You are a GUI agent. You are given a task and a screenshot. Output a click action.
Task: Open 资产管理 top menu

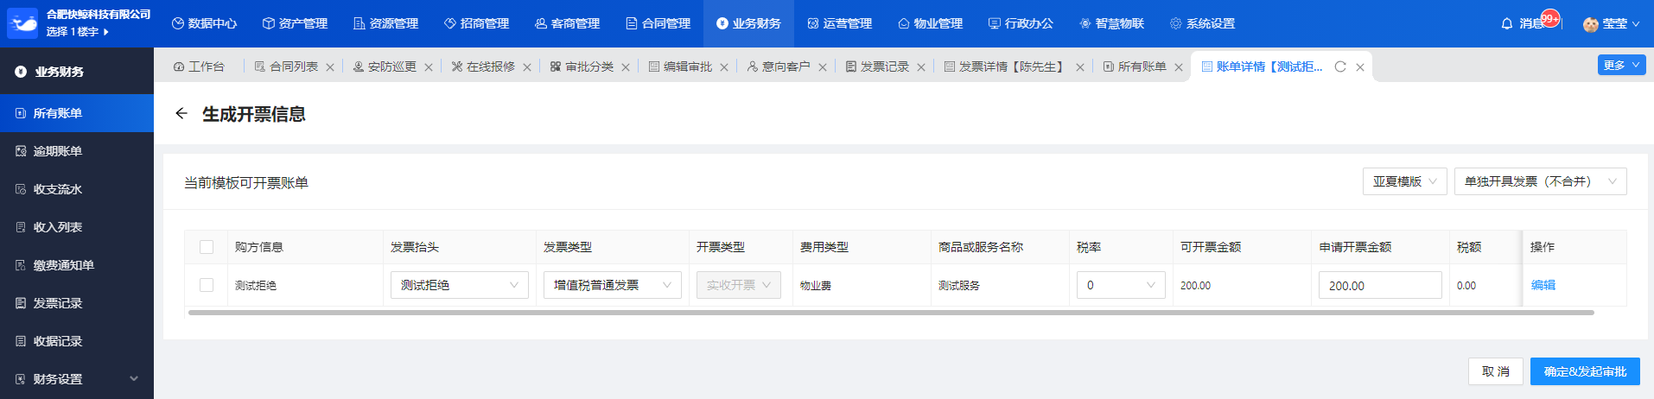295,23
